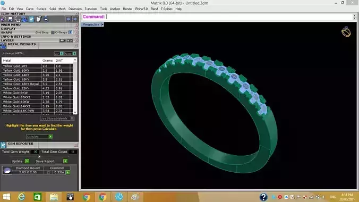Open the Transform menu
Screen dimensions: 359x202
click(x=91, y=9)
